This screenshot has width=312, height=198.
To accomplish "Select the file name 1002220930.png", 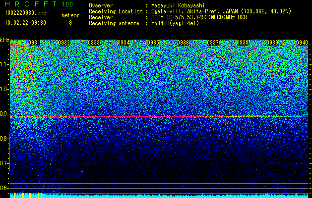I will coord(26,13).
